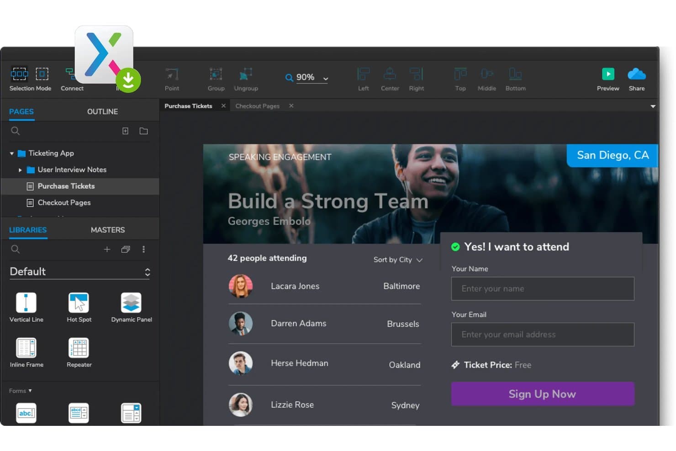
Task: Pick the Repeater widget icon
Action: (79, 348)
